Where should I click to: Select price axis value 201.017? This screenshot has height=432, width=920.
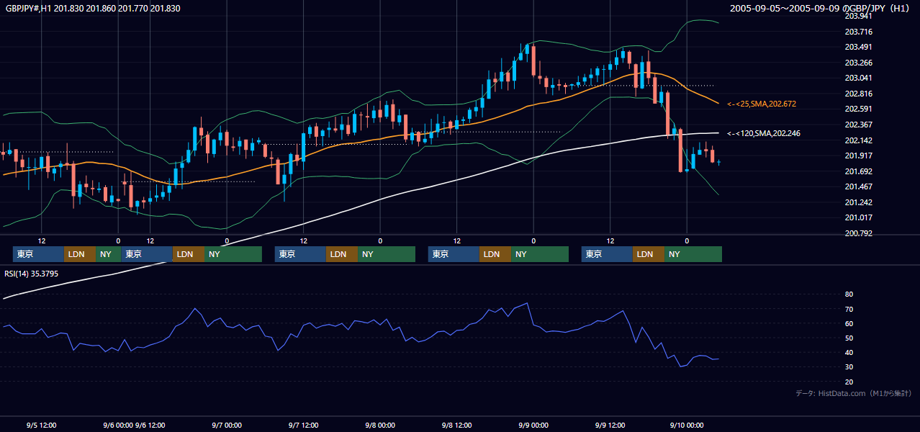pos(858,217)
